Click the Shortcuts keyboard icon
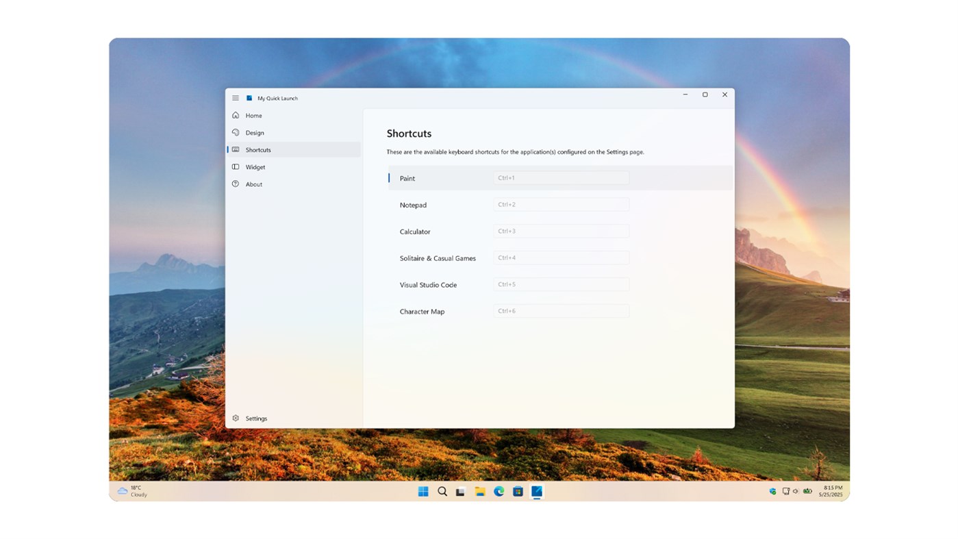The width and height of the screenshot is (958, 539). click(x=235, y=149)
